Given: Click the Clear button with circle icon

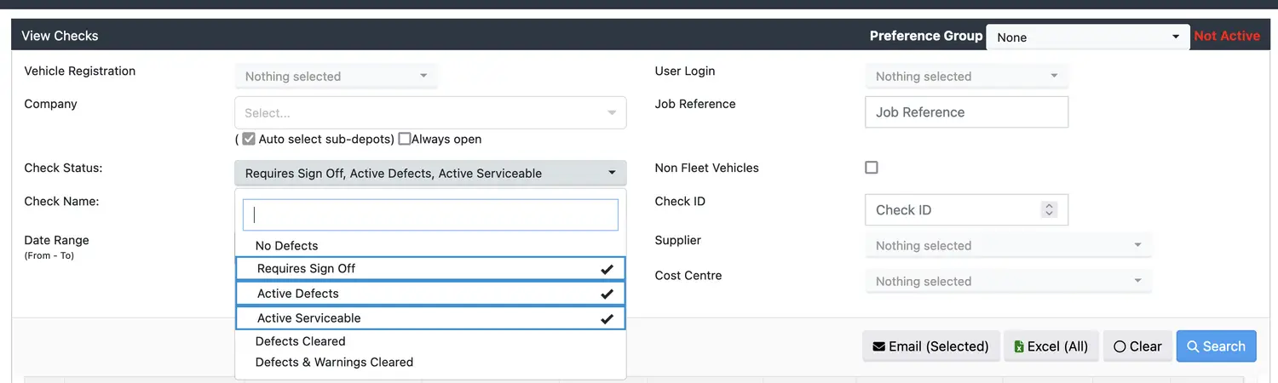Looking at the screenshot, I should (1137, 346).
